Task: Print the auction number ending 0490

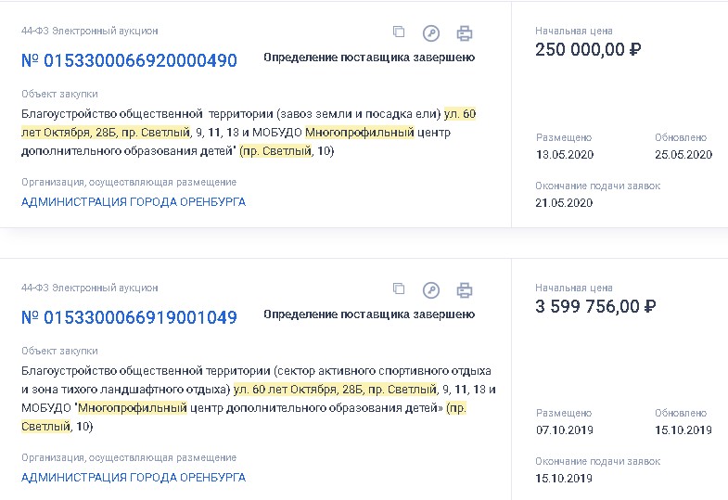Action: point(465,33)
